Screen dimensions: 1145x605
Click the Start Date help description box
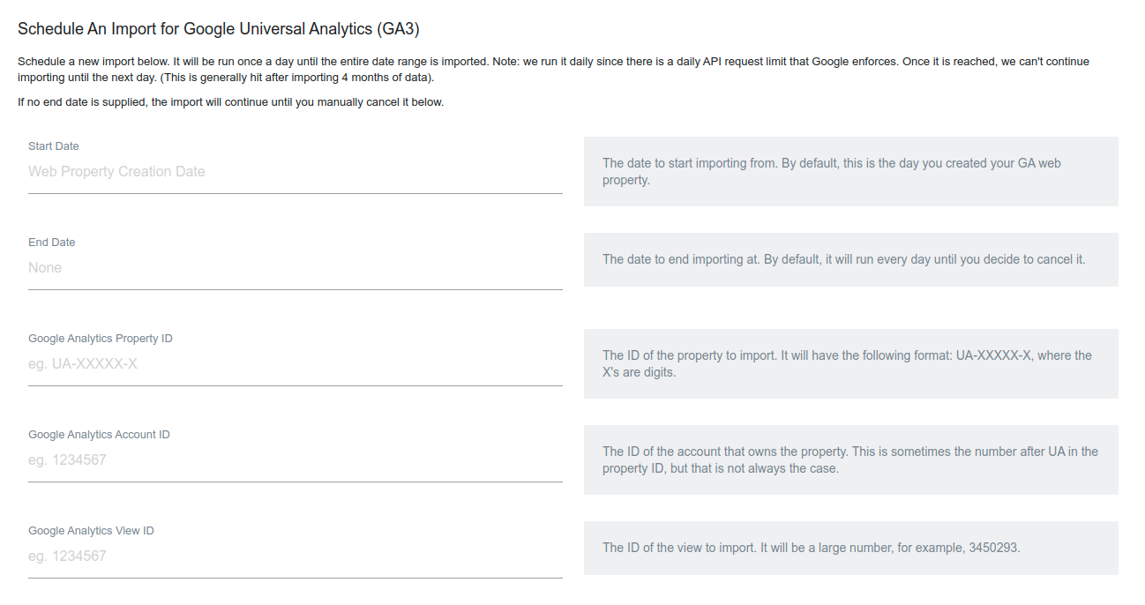(x=850, y=172)
